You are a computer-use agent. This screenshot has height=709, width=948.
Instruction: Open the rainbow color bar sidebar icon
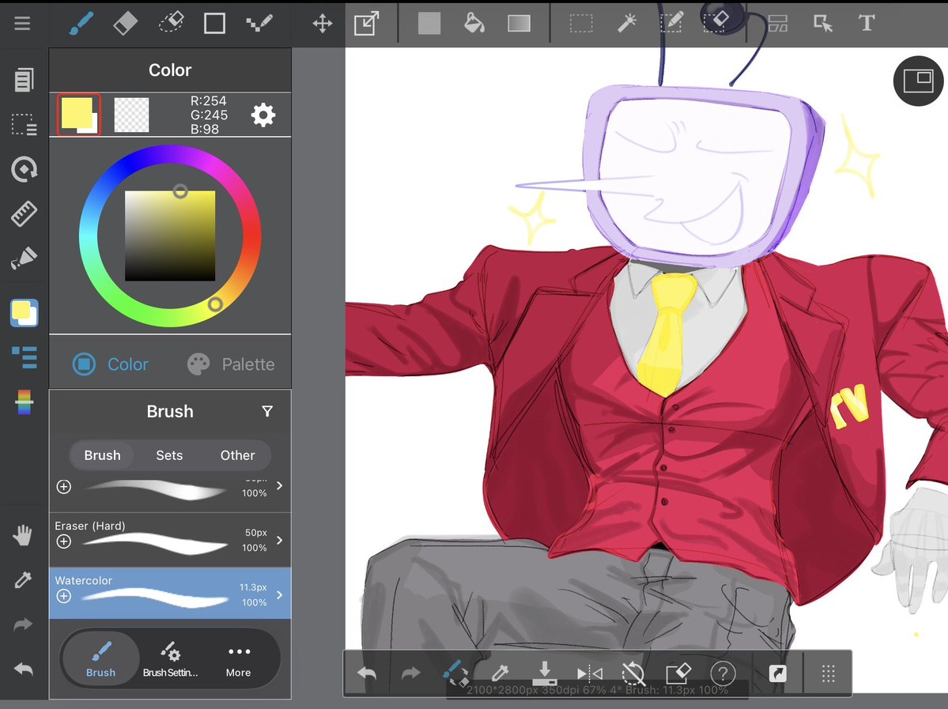tap(25, 402)
